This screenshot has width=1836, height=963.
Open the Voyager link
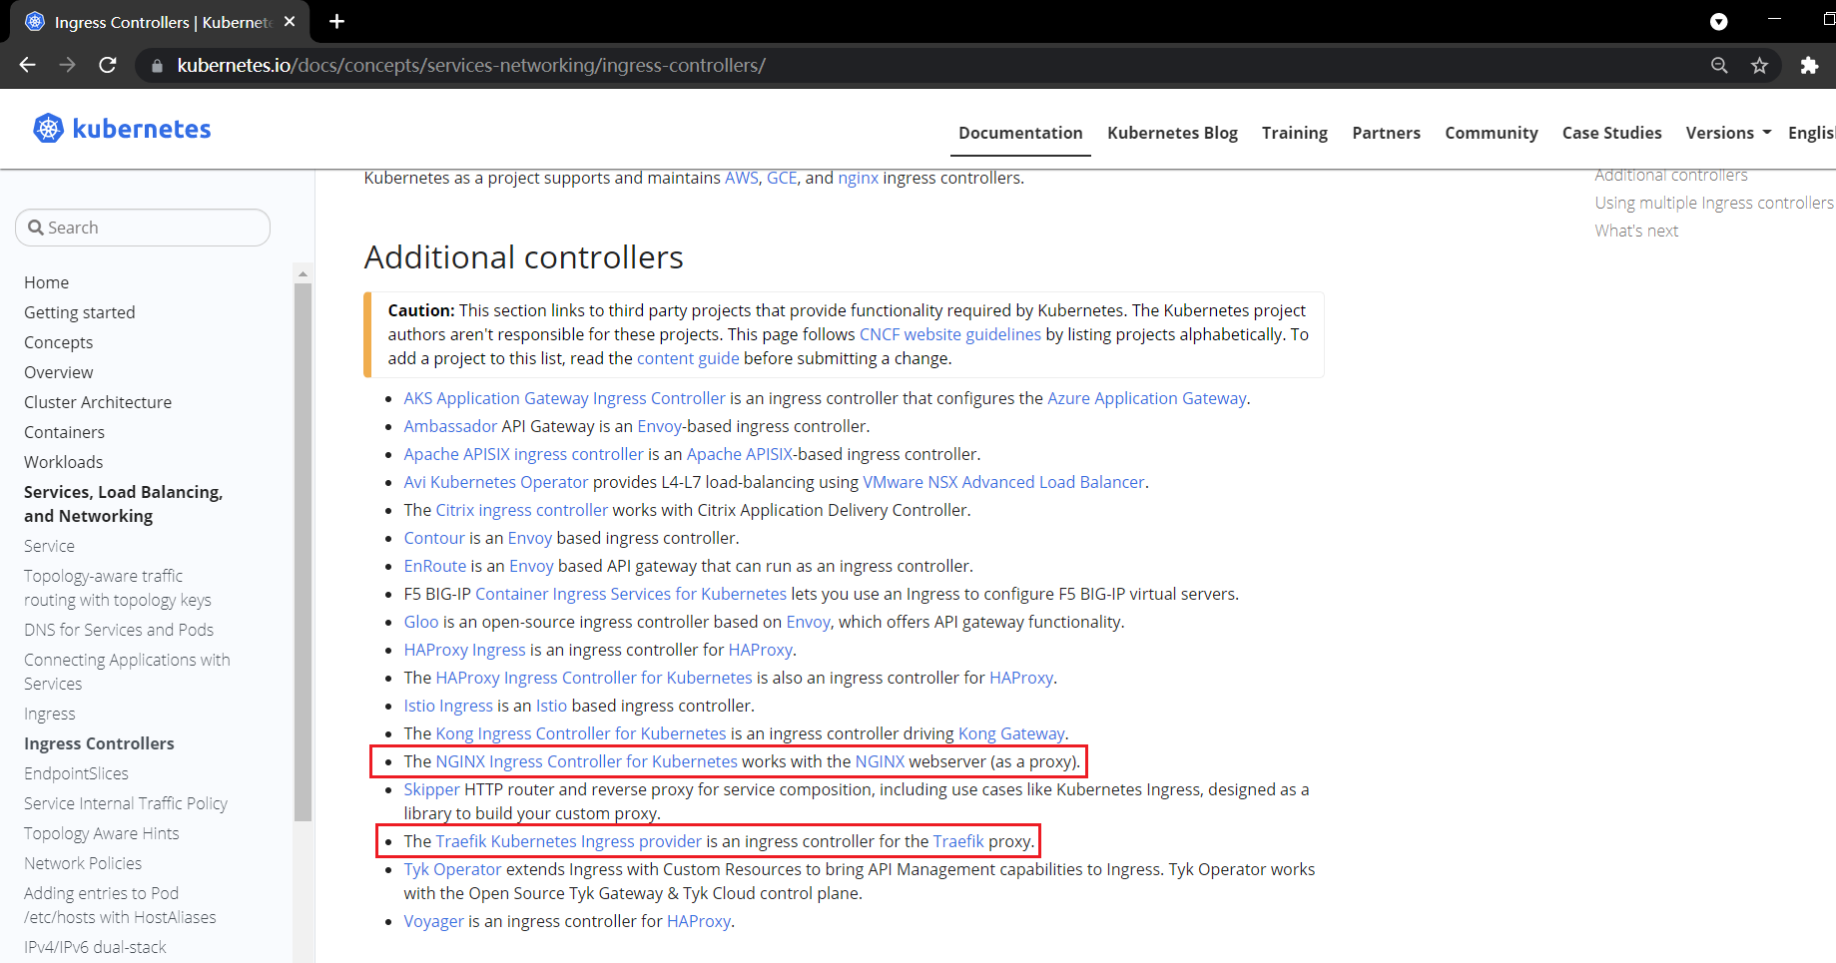pyautogui.click(x=433, y=921)
